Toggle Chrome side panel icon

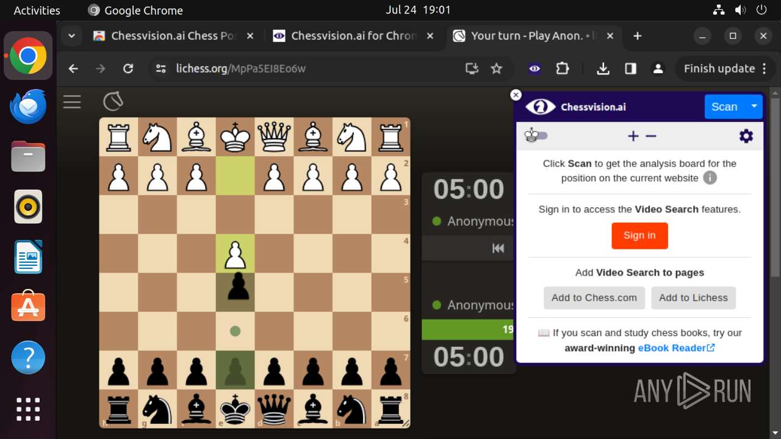pos(631,69)
